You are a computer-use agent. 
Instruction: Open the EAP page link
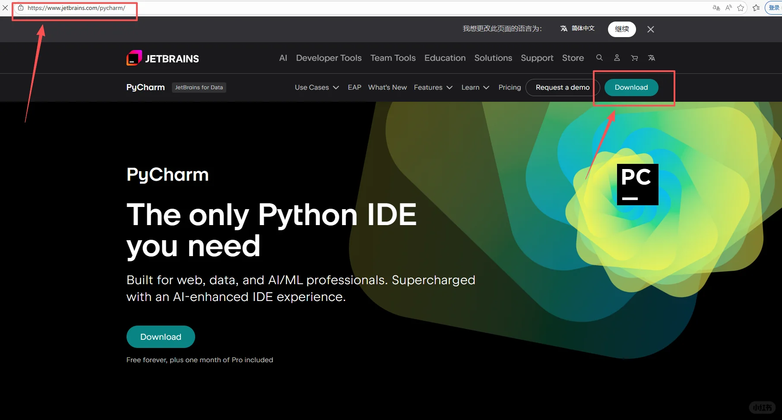pos(355,88)
